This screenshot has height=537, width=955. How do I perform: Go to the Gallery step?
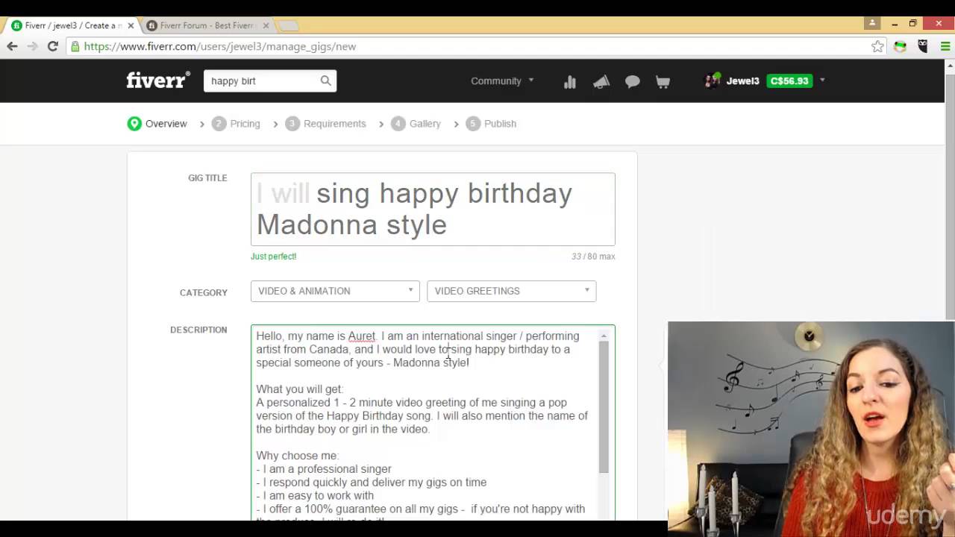[416, 124]
